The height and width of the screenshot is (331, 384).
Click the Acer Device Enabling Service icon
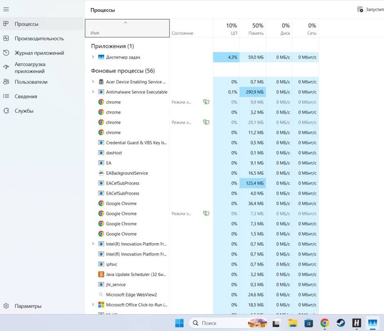pos(101,82)
